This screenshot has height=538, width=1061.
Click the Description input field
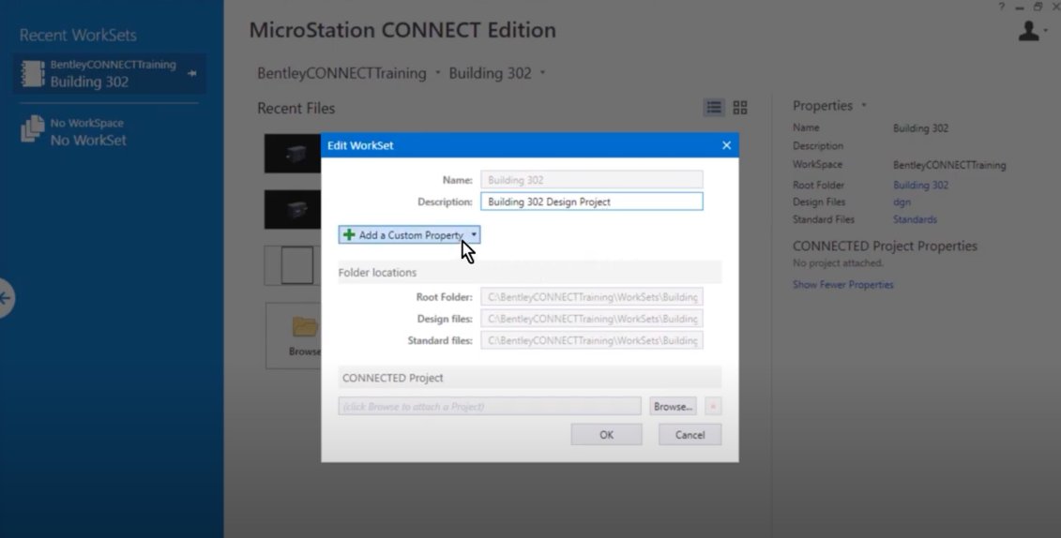point(591,202)
